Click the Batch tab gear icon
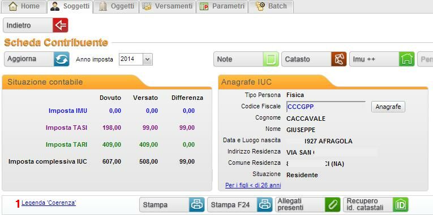433x215 pixels. (260, 6)
